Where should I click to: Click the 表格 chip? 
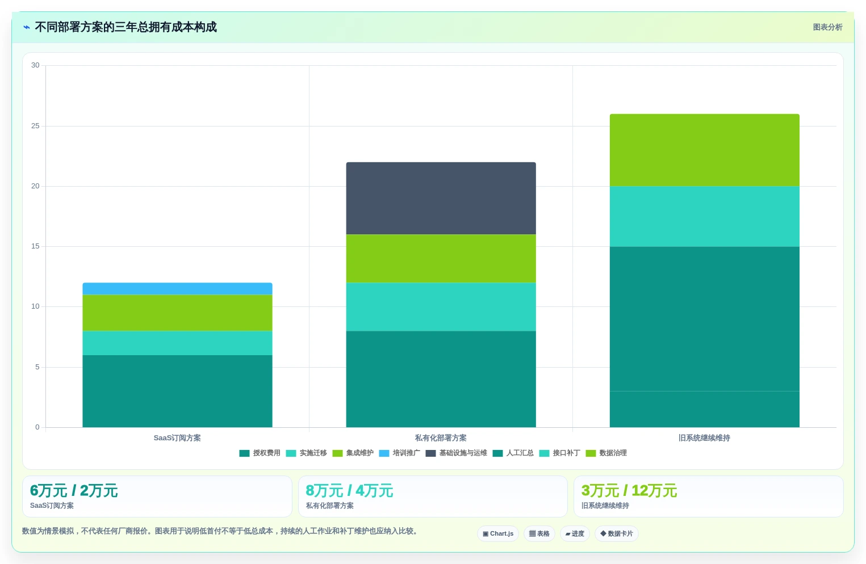coord(539,534)
